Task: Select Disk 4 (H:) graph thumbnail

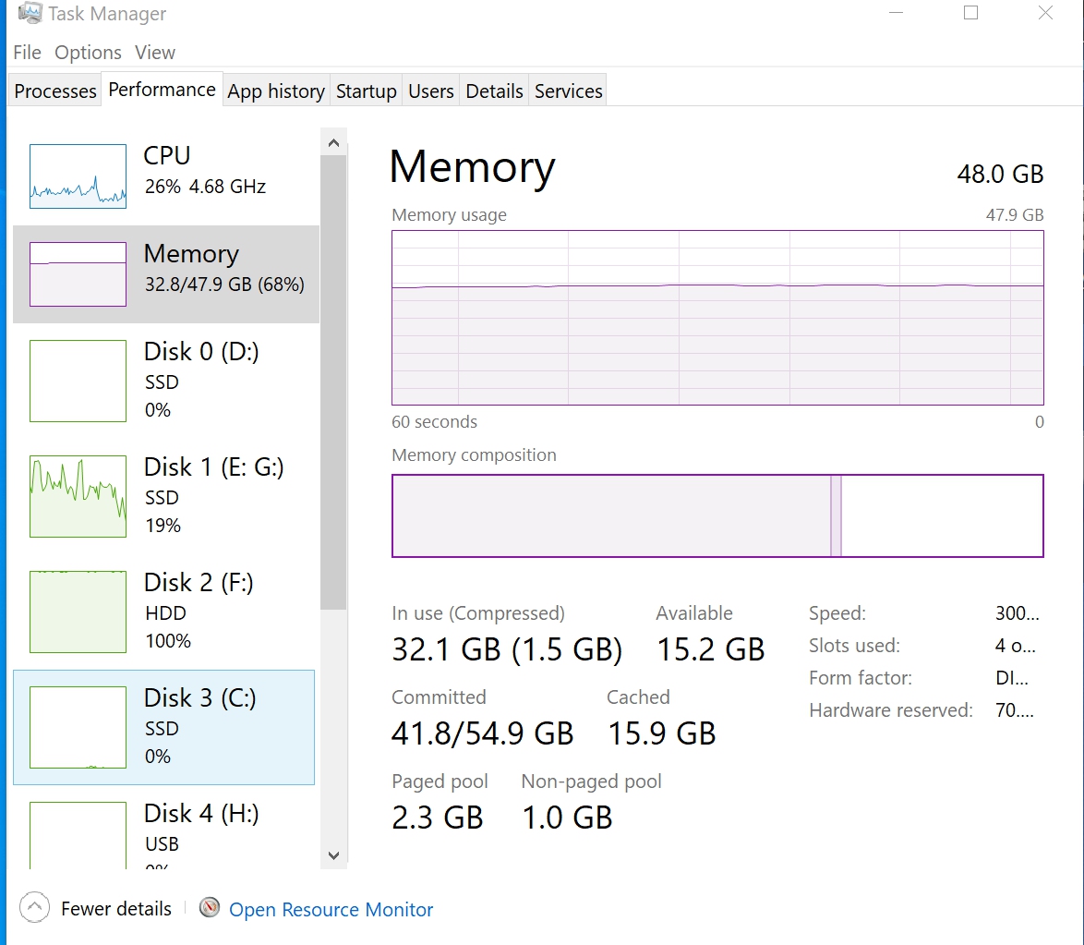Action: (78, 835)
